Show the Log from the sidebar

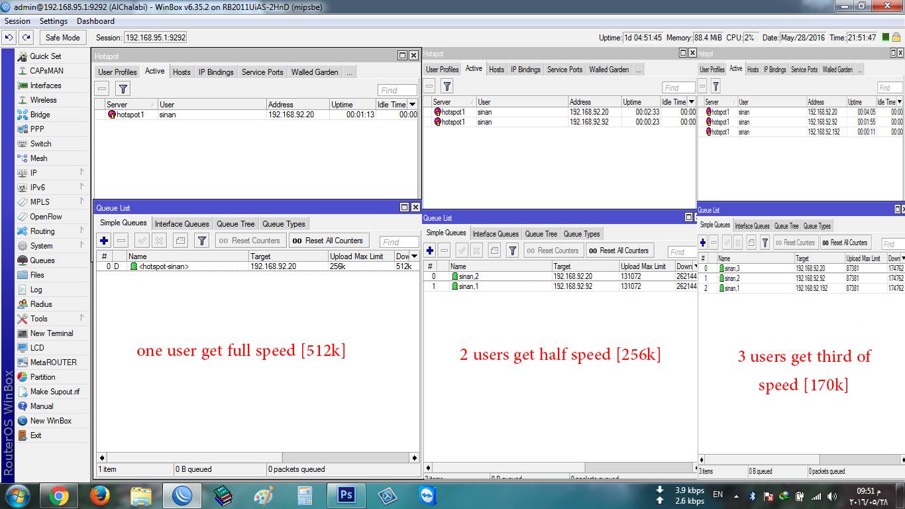[x=36, y=290]
